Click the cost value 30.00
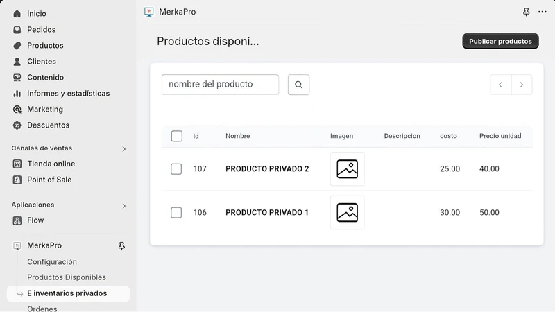This screenshot has height=312, width=555. (450, 213)
